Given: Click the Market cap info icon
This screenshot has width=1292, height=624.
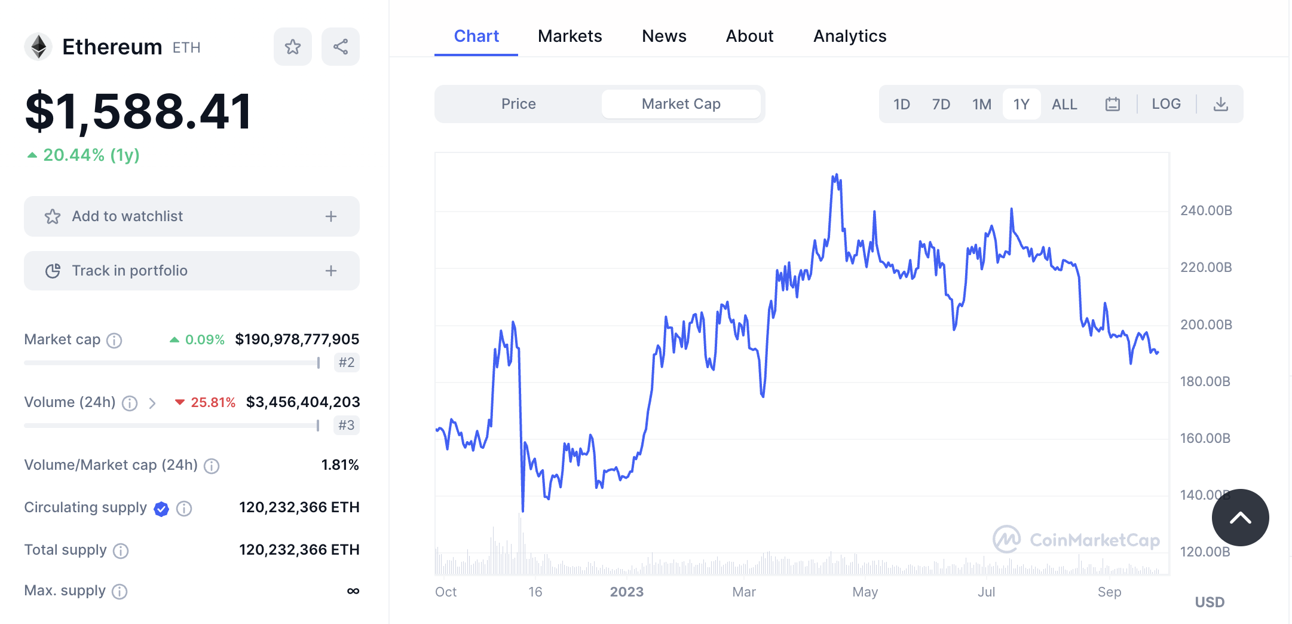Looking at the screenshot, I should pos(114,340).
